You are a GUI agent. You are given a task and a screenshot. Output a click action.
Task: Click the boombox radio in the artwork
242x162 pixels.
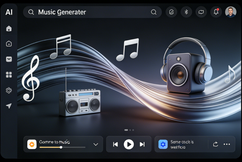80,103
